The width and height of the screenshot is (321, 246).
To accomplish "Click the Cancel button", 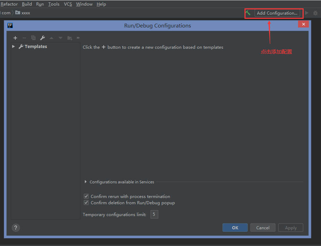I will pyautogui.click(x=263, y=228).
